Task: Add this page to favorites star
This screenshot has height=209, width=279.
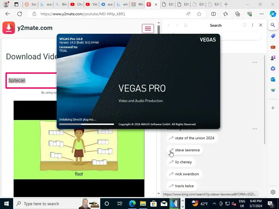Action: pyautogui.click(x=199, y=14)
